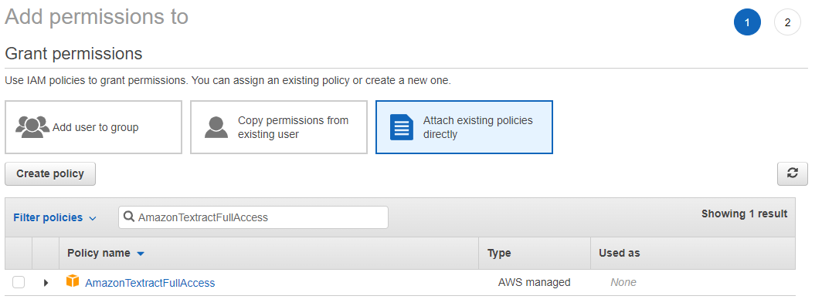Go to step 2 circle indicator
The width and height of the screenshot is (822, 306).
tap(787, 22)
